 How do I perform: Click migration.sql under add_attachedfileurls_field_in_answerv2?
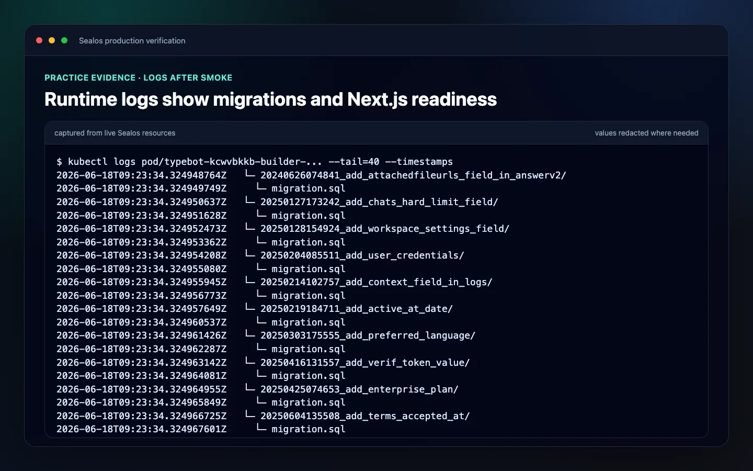(309, 188)
